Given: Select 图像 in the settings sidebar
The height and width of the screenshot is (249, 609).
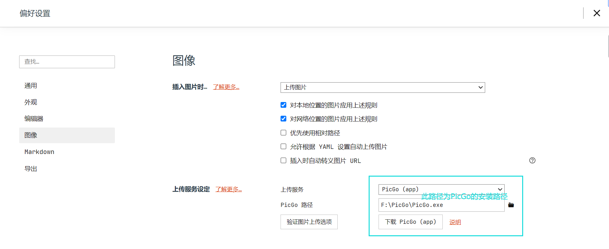Looking at the screenshot, I should point(67,135).
